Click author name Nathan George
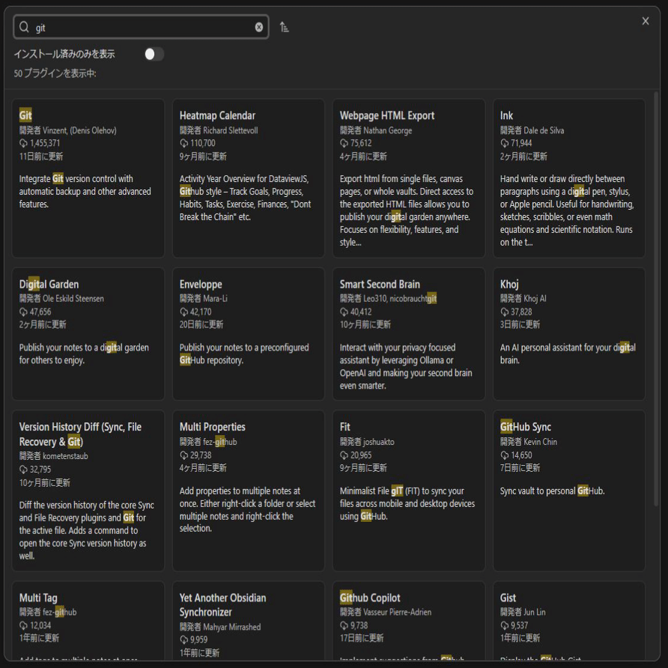This screenshot has height=668, width=668. pos(388,130)
